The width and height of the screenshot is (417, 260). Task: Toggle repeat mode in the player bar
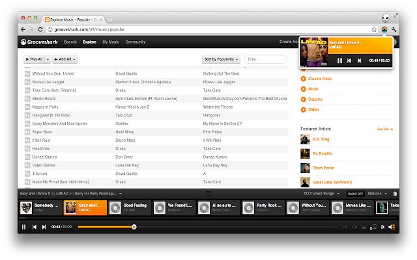(x=354, y=227)
